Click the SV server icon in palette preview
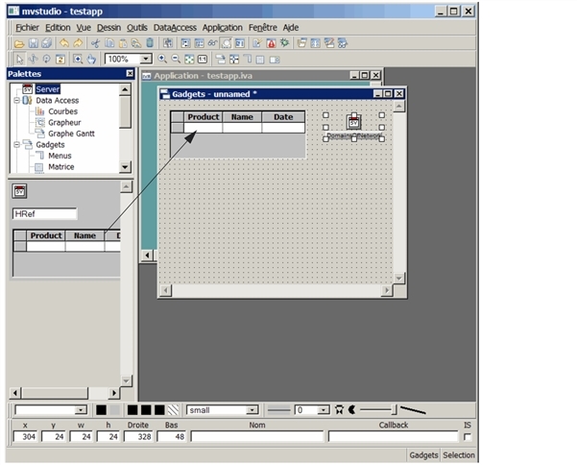 (x=19, y=191)
